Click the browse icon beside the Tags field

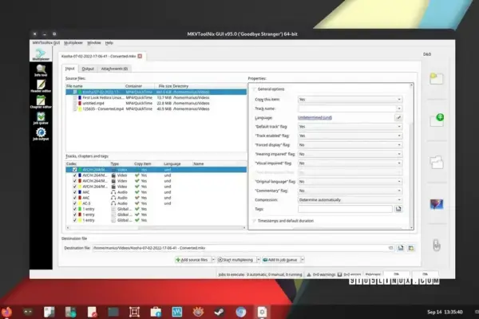tap(398, 209)
